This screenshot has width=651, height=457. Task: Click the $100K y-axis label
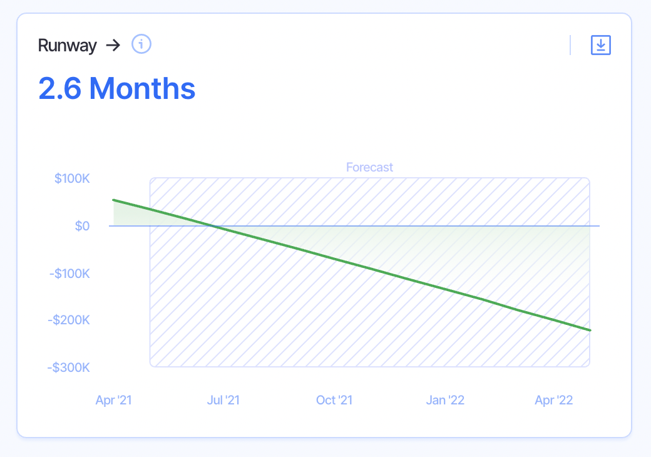point(73,179)
